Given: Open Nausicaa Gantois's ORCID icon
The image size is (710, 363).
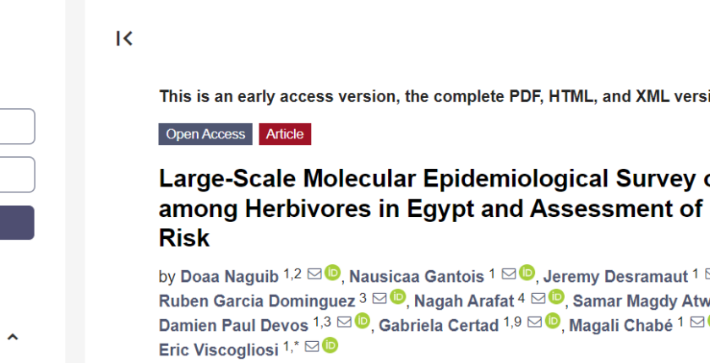Looking at the screenshot, I should point(527,274).
